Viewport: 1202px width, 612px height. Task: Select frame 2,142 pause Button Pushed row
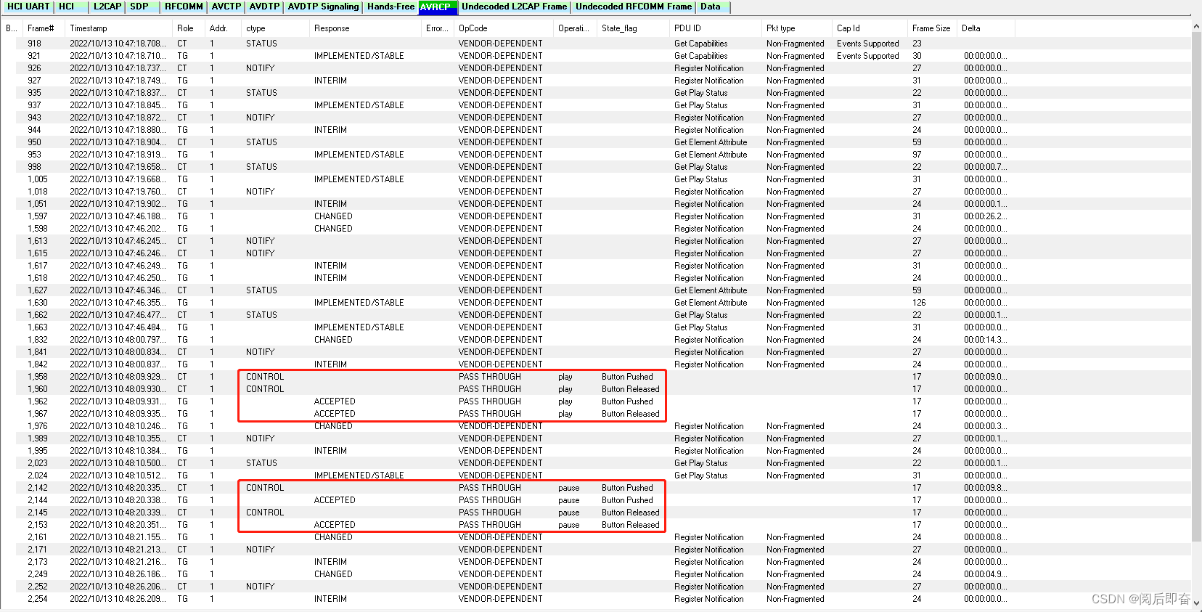tap(595, 488)
